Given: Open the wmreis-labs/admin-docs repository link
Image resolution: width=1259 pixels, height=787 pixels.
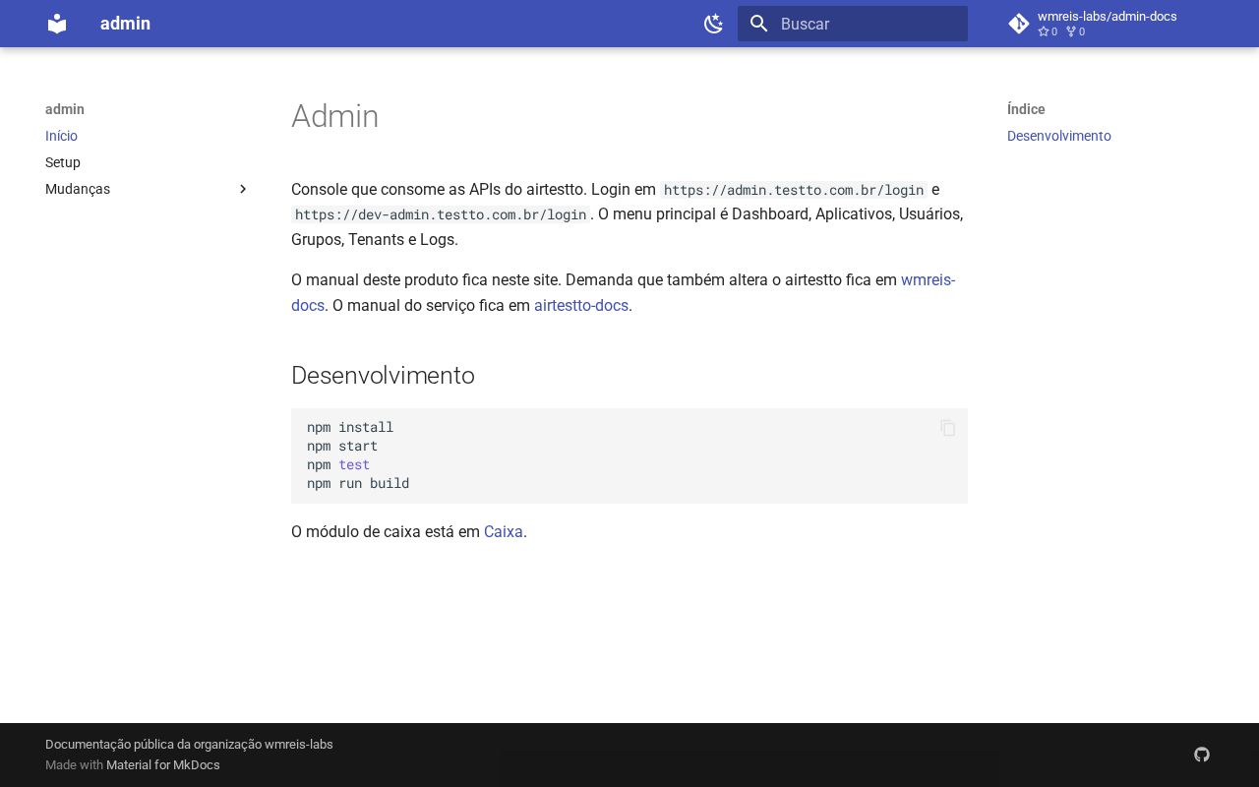Looking at the screenshot, I should click(1108, 24).
